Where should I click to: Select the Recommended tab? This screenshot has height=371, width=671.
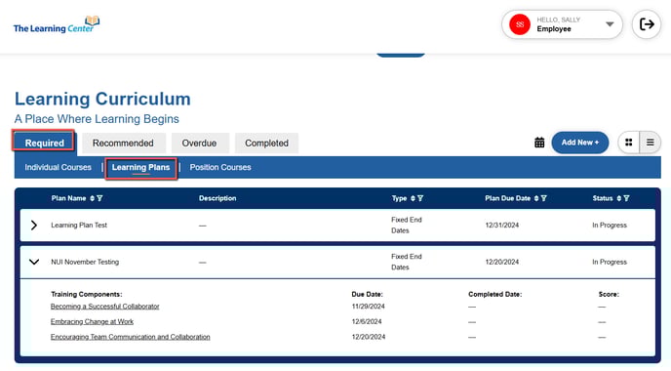tap(123, 144)
